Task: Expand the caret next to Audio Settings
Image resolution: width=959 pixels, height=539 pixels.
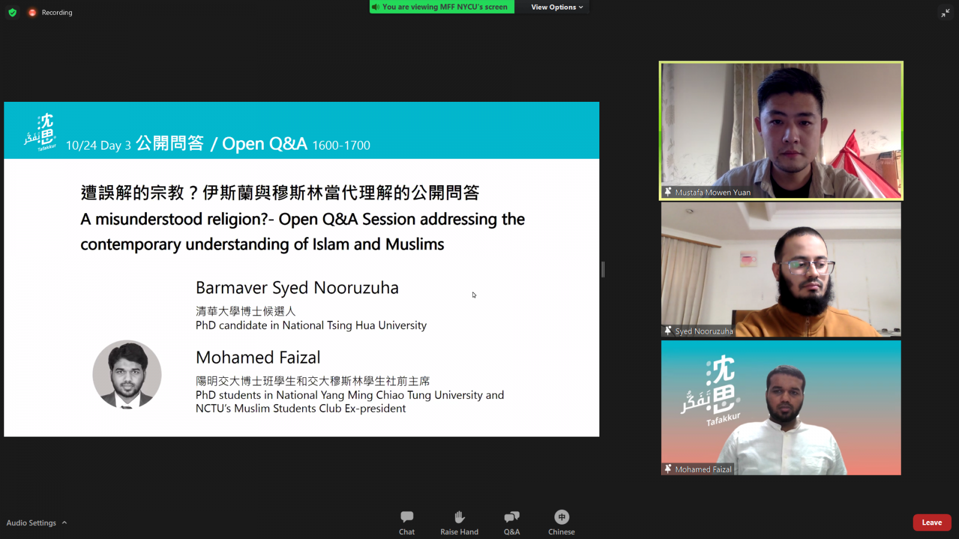Action: tap(65, 523)
